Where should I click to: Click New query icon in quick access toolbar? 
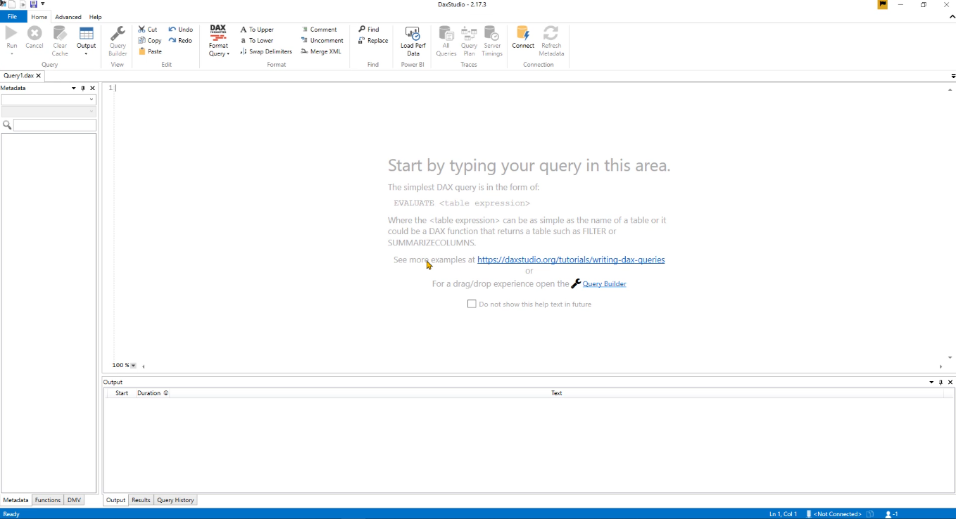[12, 4]
